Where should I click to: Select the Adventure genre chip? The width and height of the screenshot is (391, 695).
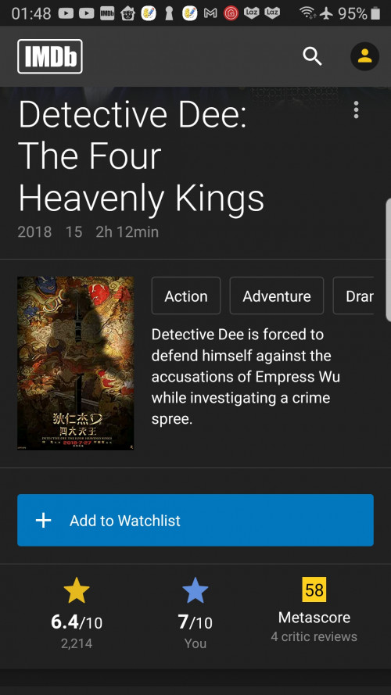(x=277, y=296)
